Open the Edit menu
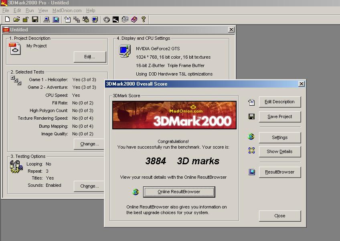 (17, 10)
